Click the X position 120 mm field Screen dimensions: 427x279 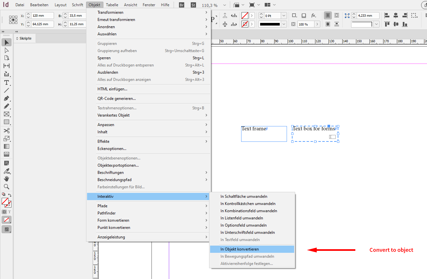pyautogui.click(x=43, y=16)
